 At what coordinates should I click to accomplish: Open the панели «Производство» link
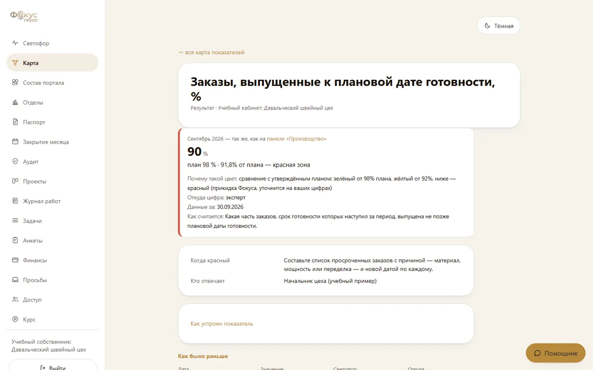coord(296,139)
